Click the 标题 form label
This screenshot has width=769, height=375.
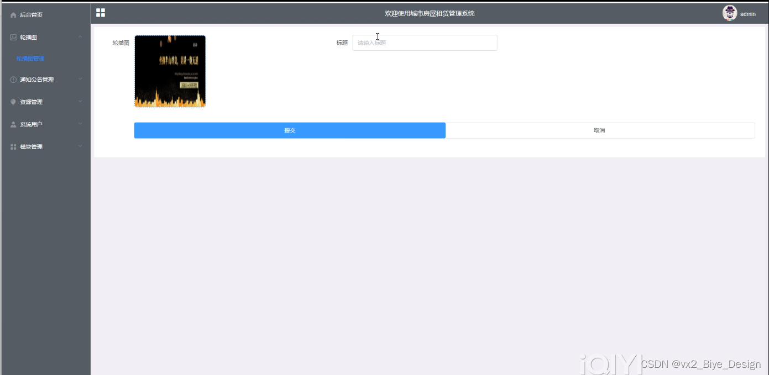pos(342,43)
